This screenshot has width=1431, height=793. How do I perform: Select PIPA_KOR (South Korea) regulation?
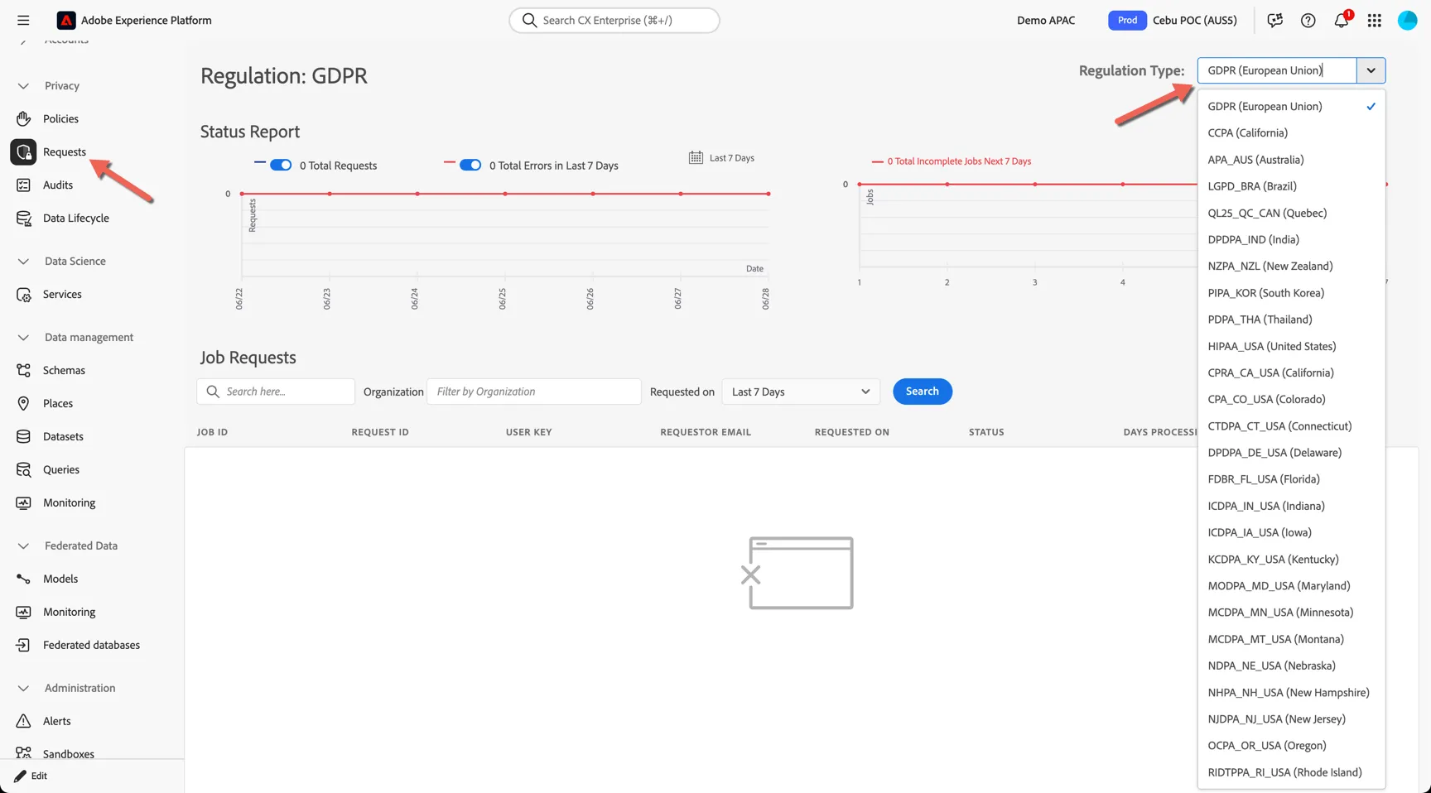[1291, 292]
